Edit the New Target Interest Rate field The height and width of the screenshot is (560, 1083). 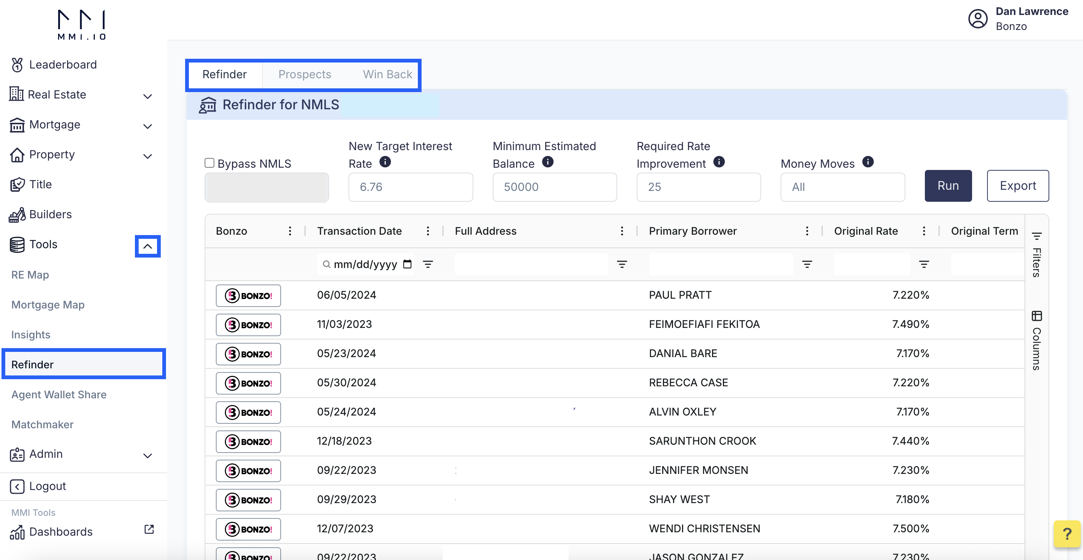(411, 187)
